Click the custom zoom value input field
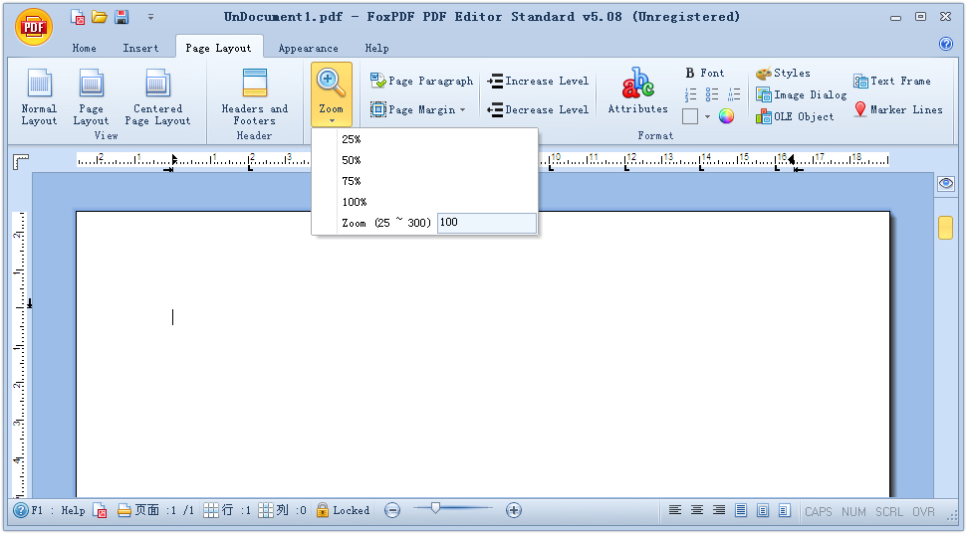967x534 pixels. (x=487, y=223)
